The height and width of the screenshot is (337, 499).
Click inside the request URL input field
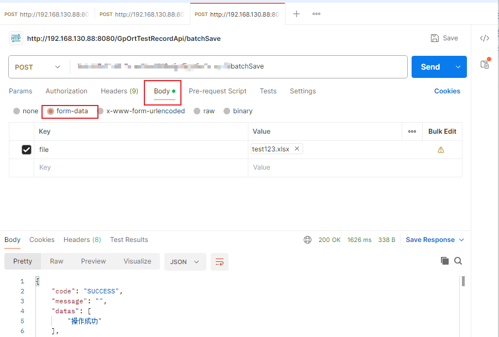coord(221,66)
